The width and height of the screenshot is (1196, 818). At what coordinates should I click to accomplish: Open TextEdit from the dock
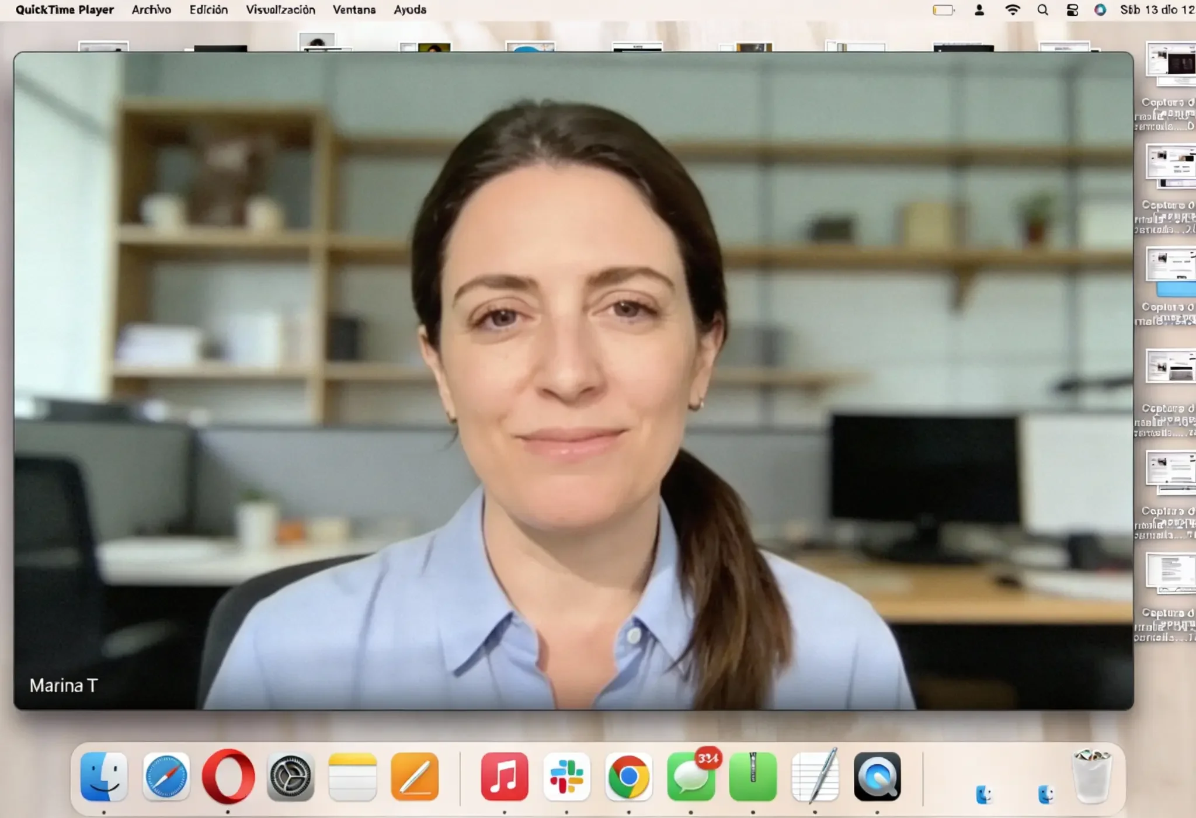coord(815,777)
